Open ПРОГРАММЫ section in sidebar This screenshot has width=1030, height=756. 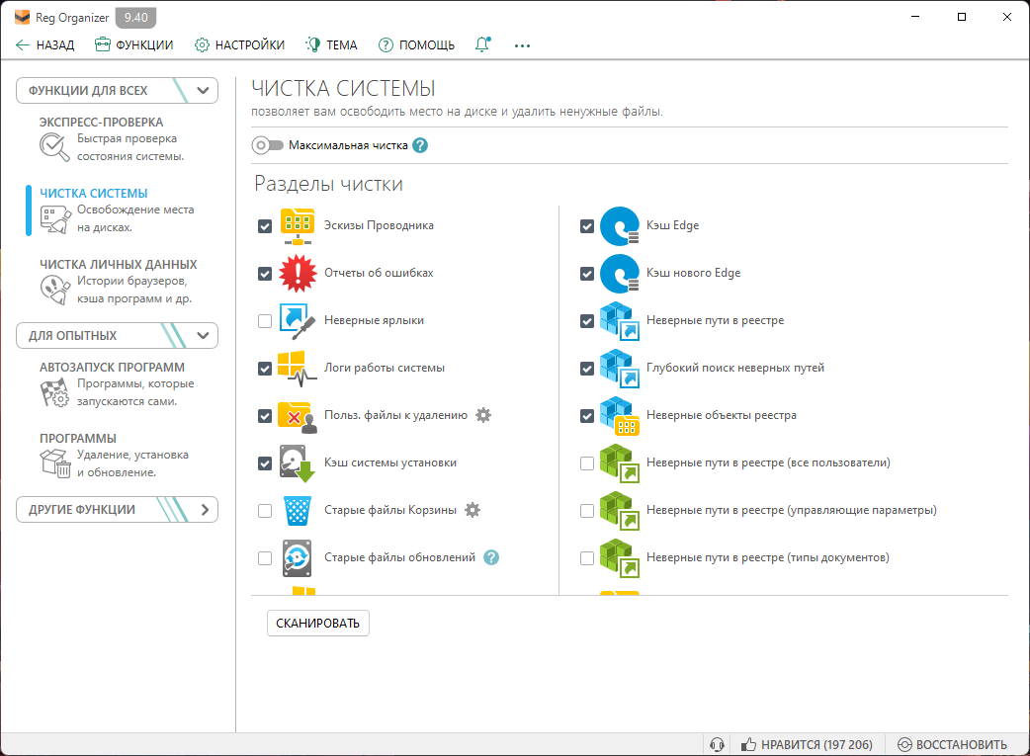[x=77, y=438]
